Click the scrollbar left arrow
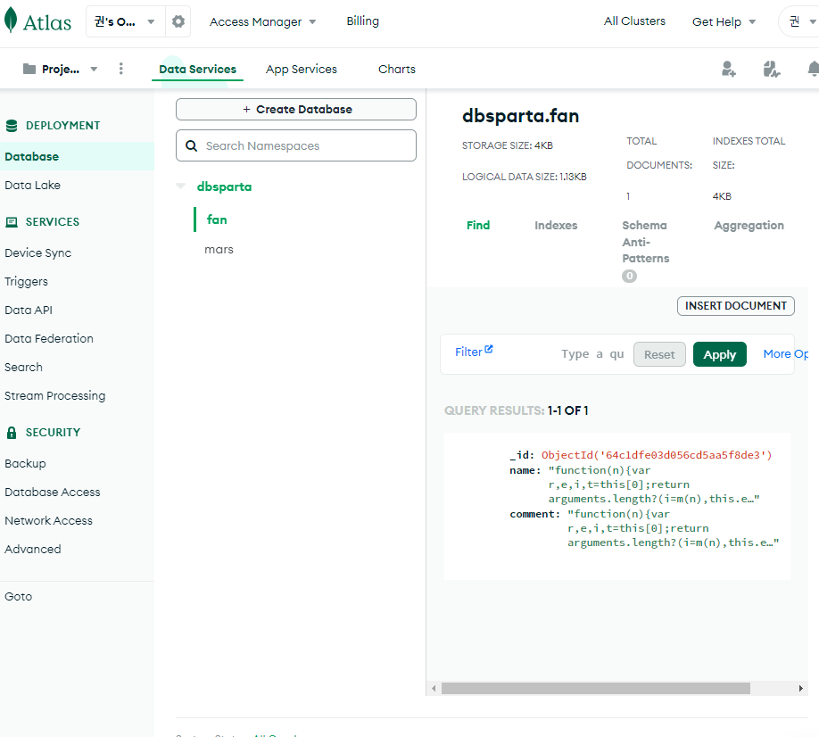This screenshot has width=819, height=737. pyautogui.click(x=434, y=689)
